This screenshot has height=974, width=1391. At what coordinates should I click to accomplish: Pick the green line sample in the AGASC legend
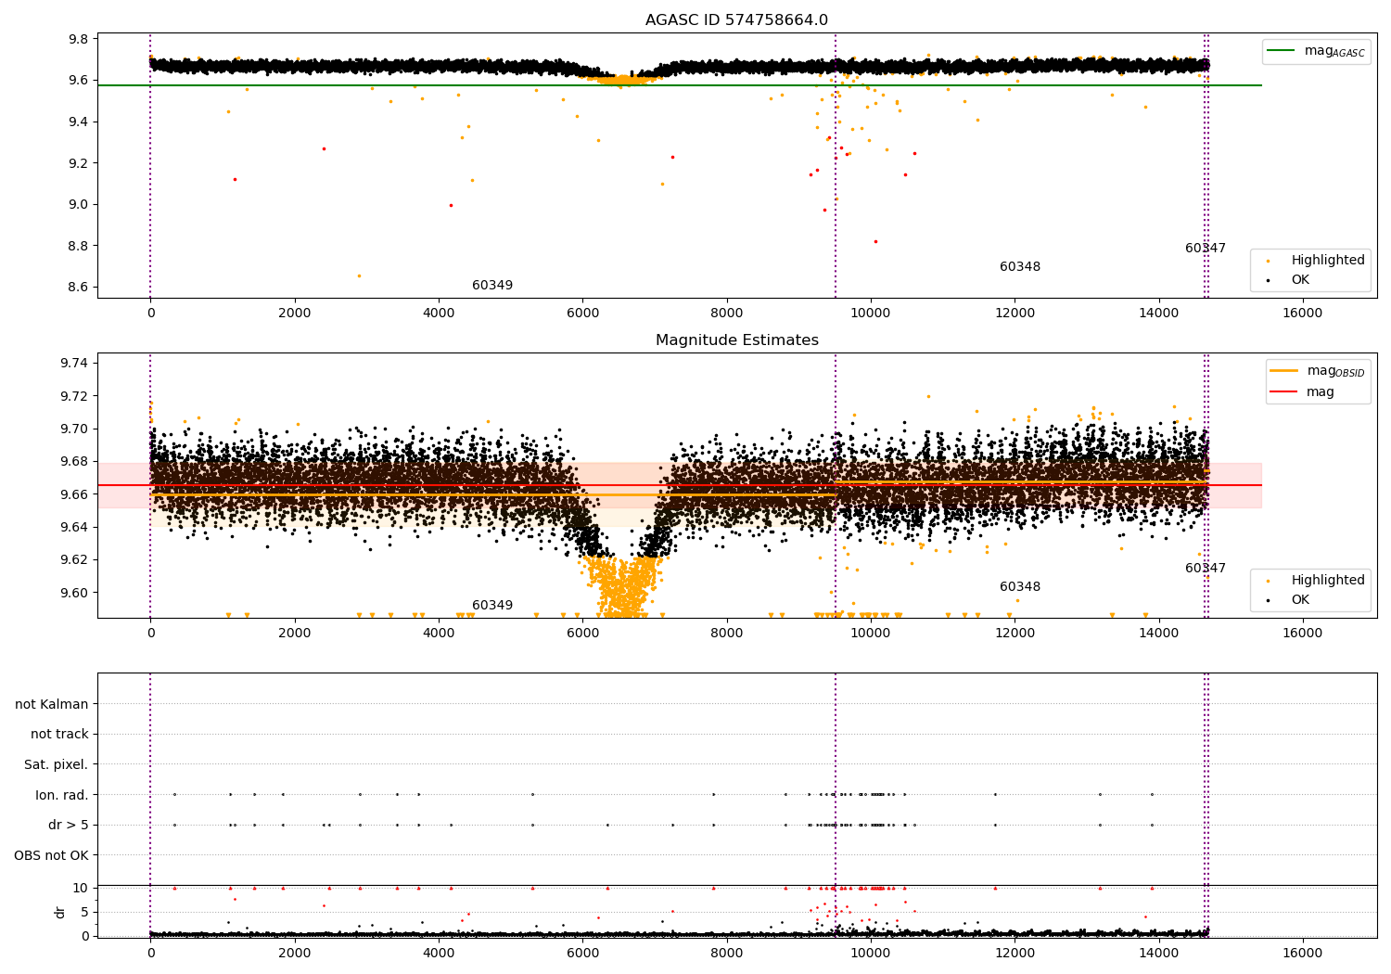coord(1283,51)
